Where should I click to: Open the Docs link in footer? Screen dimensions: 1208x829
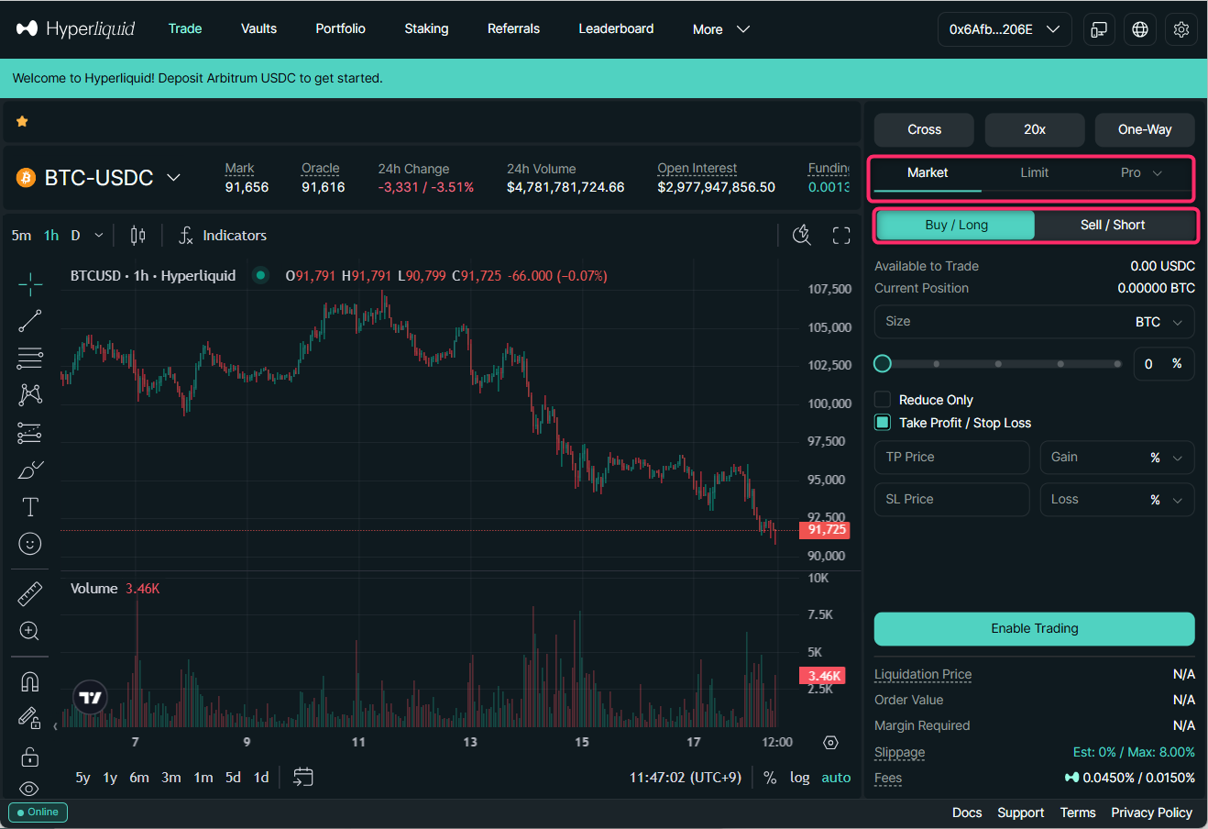click(x=966, y=812)
